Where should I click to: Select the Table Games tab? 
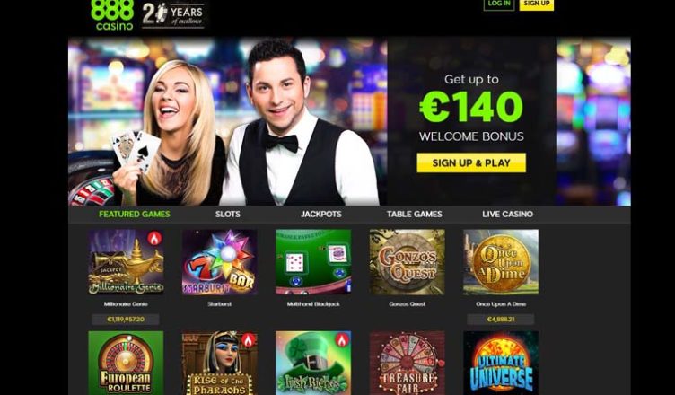(414, 214)
